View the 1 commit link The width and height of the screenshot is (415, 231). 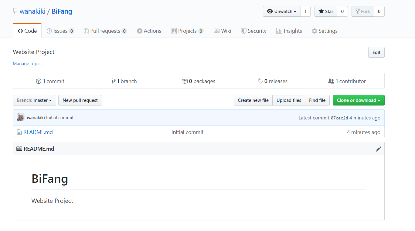pyautogui.click(x=50, y=81)
